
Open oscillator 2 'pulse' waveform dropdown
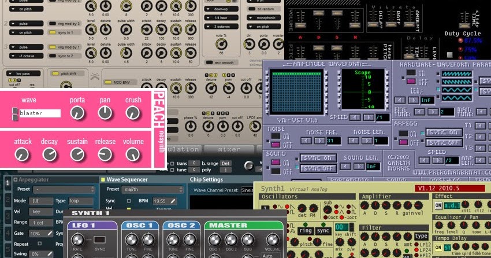click(26, 24)
